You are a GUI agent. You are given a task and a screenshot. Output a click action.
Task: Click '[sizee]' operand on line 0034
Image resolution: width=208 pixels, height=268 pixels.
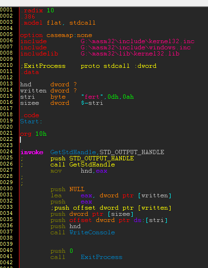tap(120, 214)
